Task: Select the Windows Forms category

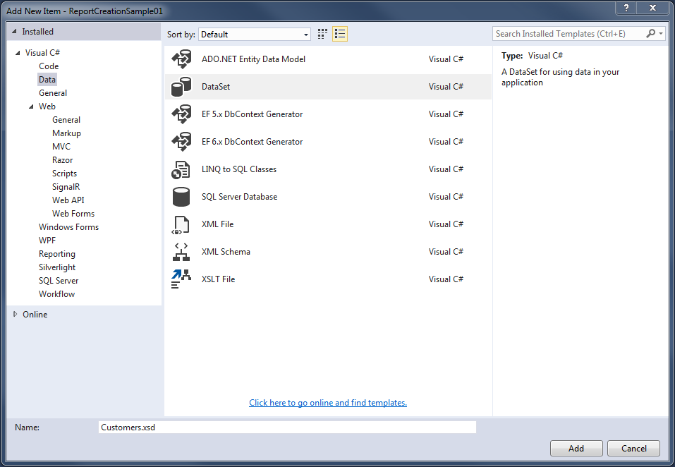Action: click(68, 227)
